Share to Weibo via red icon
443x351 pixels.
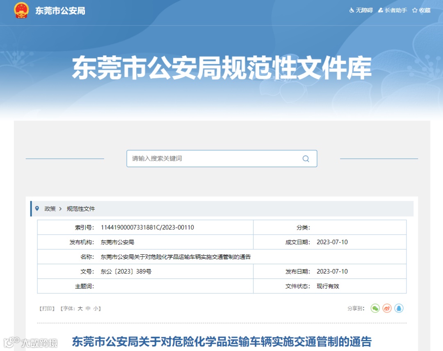click(387, 308)
